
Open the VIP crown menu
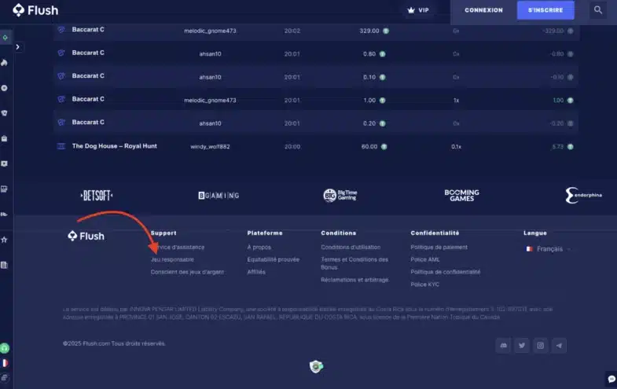pos(418,10)
